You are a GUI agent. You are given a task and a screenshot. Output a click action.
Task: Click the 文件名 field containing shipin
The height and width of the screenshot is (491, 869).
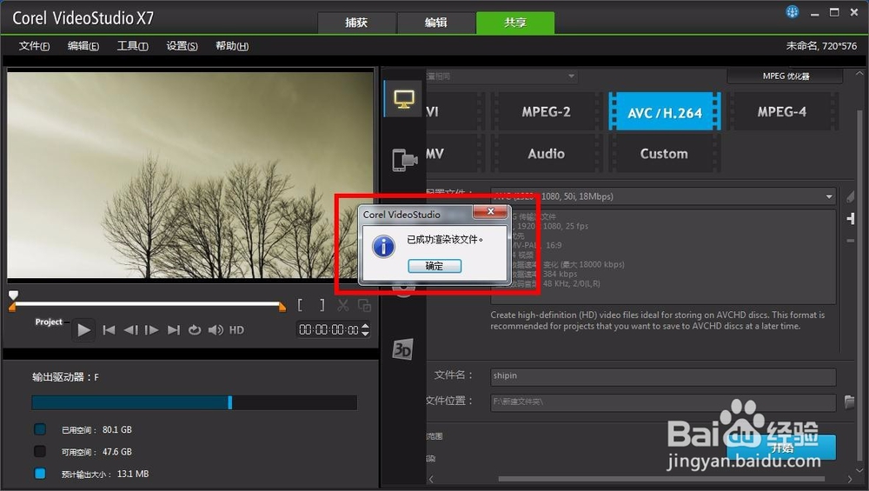coord(663,376)
